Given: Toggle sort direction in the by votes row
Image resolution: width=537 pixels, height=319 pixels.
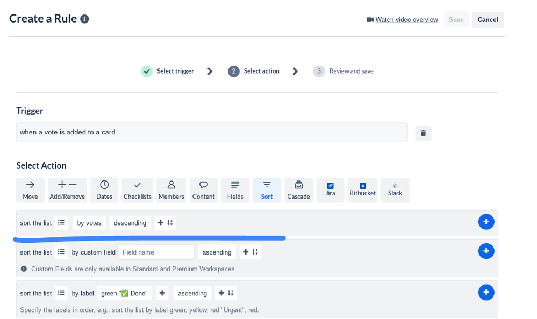Looking at the screenshot, I should click(169, 222).
